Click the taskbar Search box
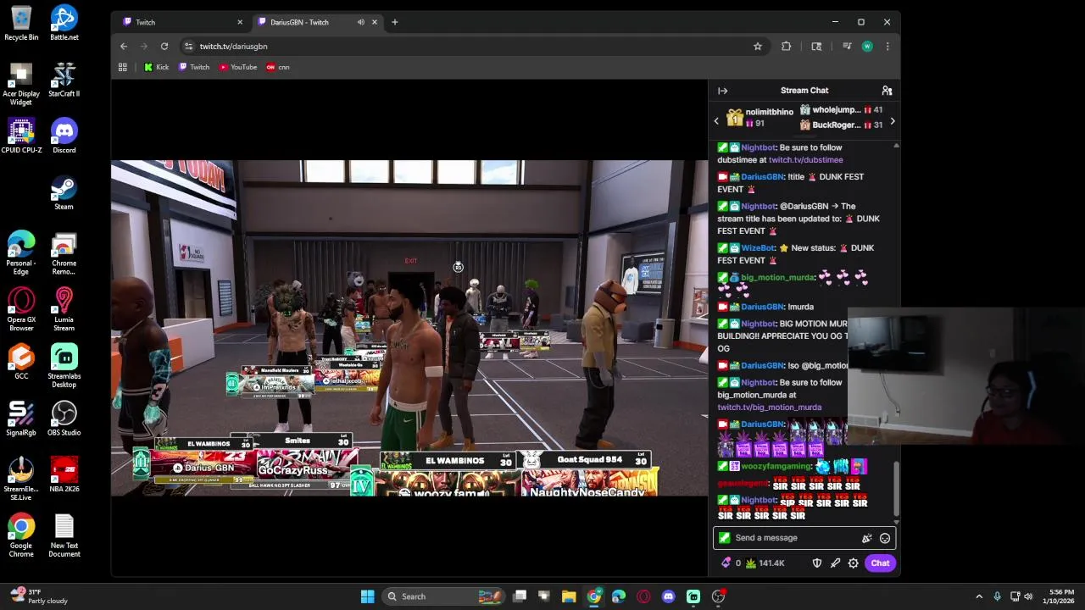This screenshot has width=1085, height=610. [x=442, y=596]
